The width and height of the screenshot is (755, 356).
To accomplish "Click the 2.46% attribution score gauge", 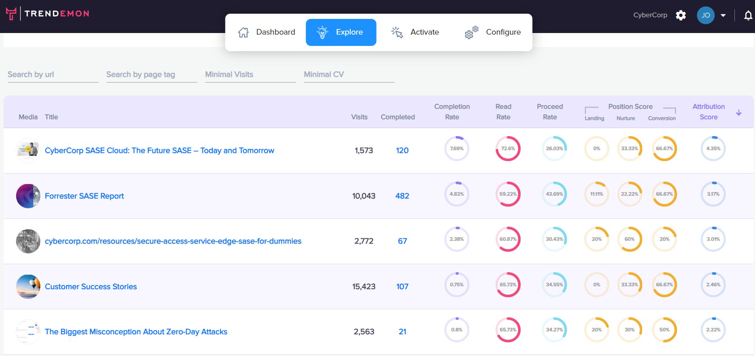I will pos(713,285).
